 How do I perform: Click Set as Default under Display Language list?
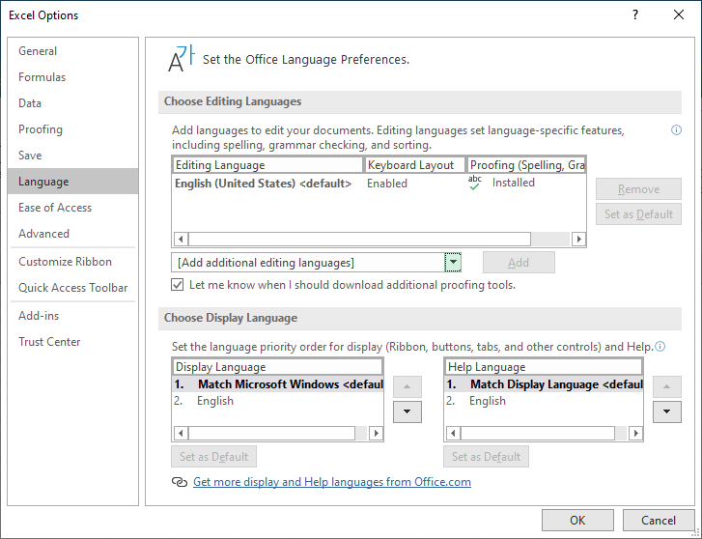pos(213,457)
